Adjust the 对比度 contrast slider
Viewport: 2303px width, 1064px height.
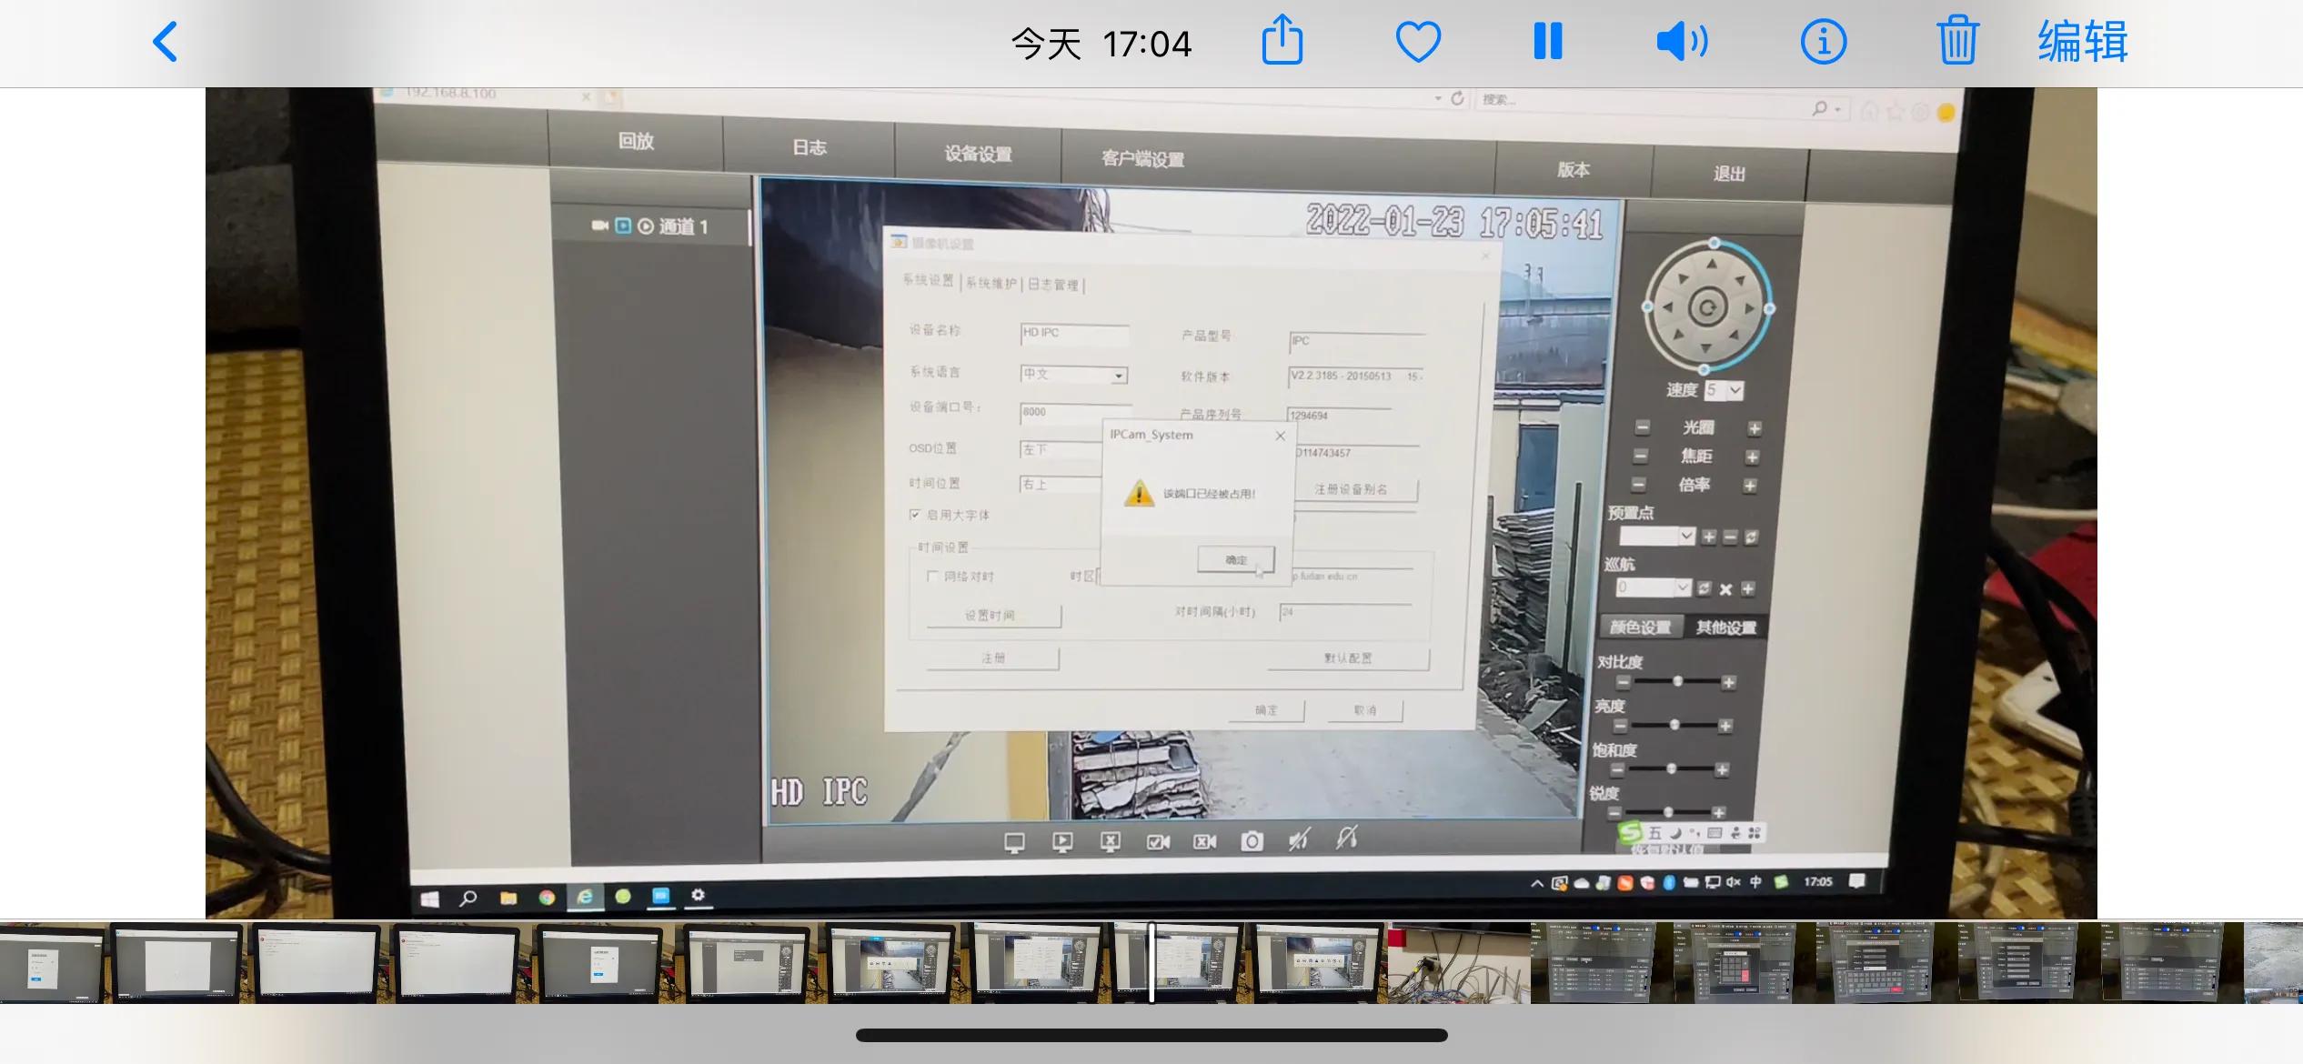tap(1677, 681)
